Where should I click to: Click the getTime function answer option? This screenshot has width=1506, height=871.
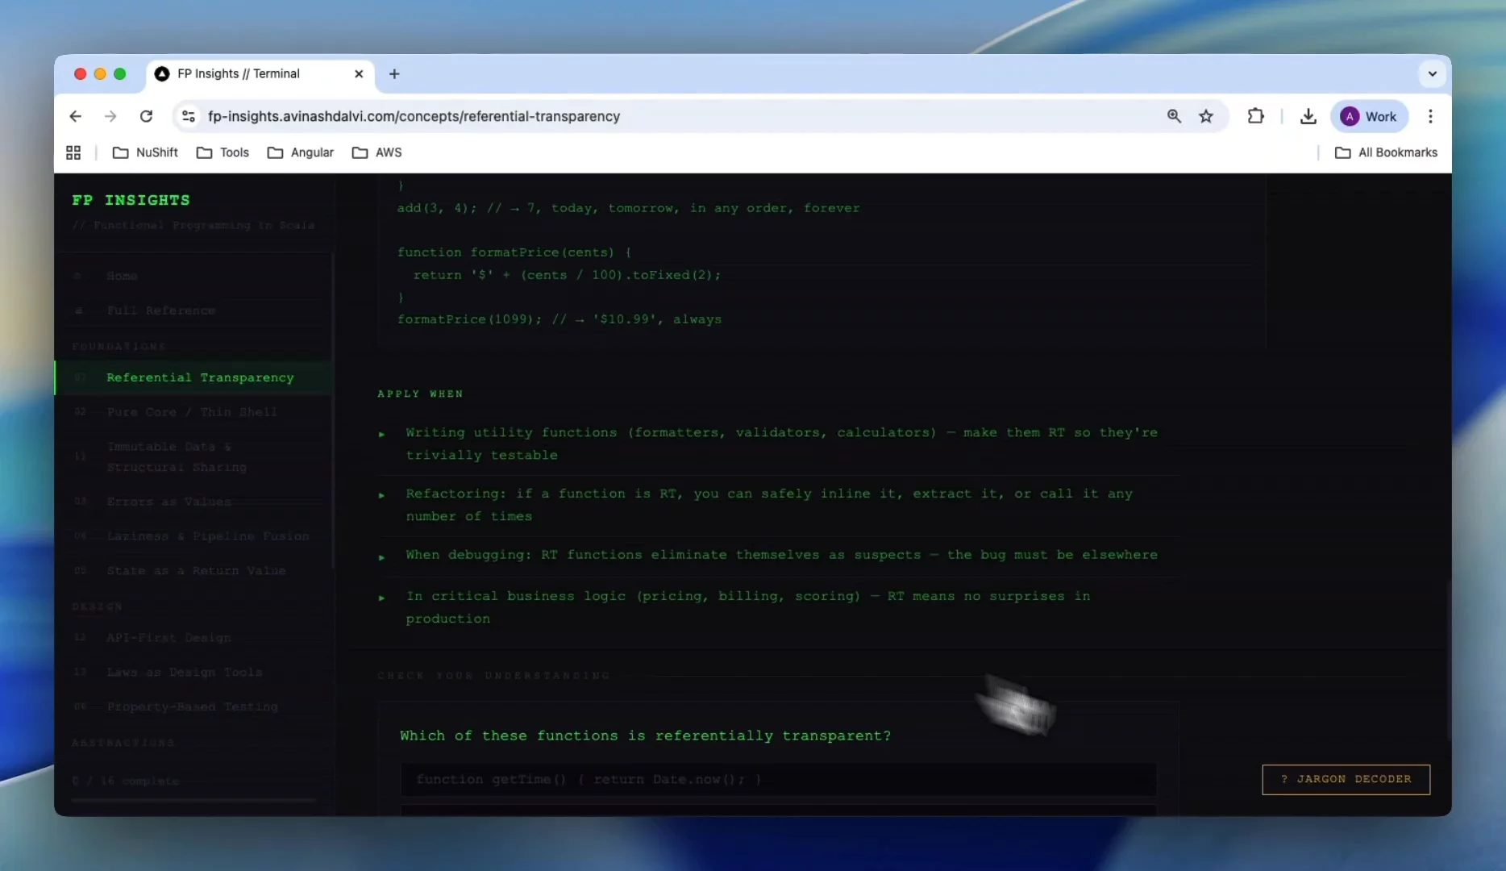(777, 779)
